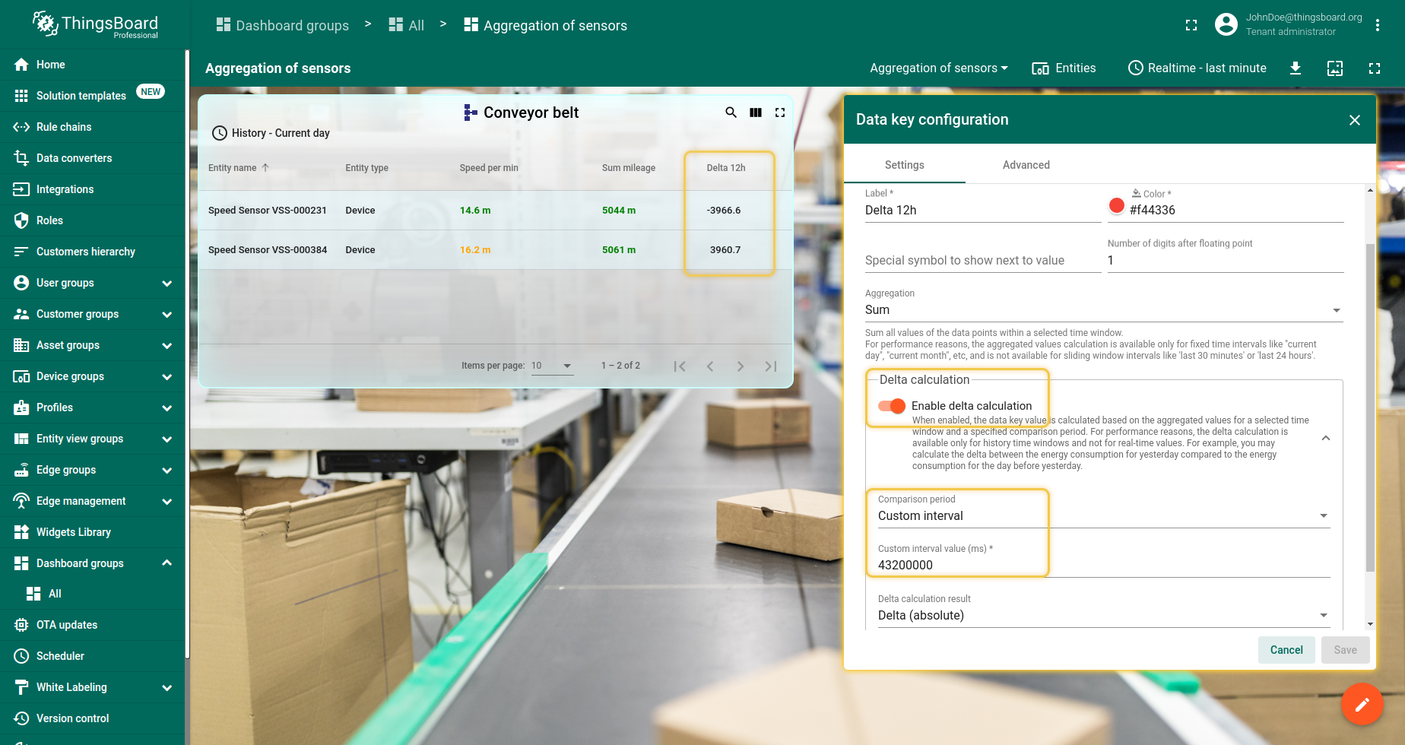1405x745 pixels.
Task: Click the fullscreen icon in top header
Action: tap(1191, 25)
